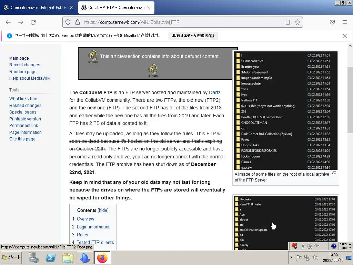Open Main page sidebar link
Image resolution: width=353 pixels, height=265 pixels.
(x=19, y=58)
